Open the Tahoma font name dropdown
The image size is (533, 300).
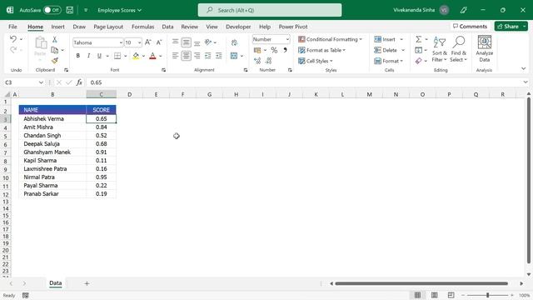tap(121, 42)
